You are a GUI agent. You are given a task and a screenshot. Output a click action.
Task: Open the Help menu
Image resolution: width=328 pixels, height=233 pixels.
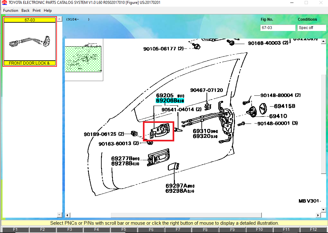click(x=48, y=11)
